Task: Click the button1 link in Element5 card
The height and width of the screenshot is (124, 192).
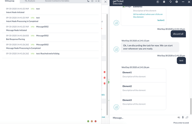Action: point(161,20)
